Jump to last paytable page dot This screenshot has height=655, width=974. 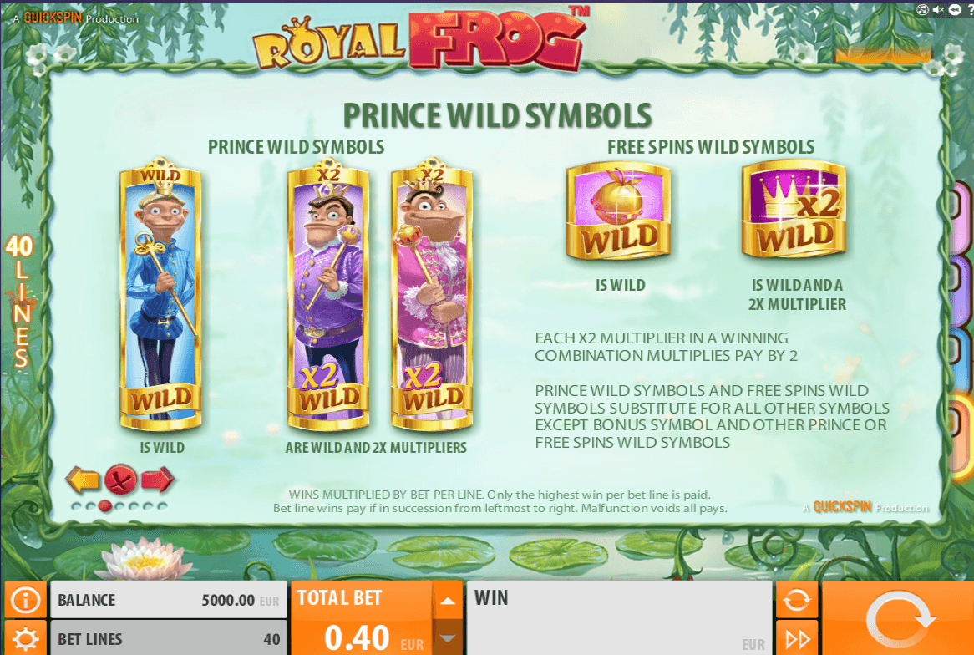click(162, 506)
